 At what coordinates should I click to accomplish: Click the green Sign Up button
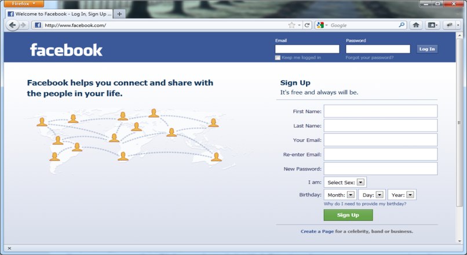click(x=348, y=215)
